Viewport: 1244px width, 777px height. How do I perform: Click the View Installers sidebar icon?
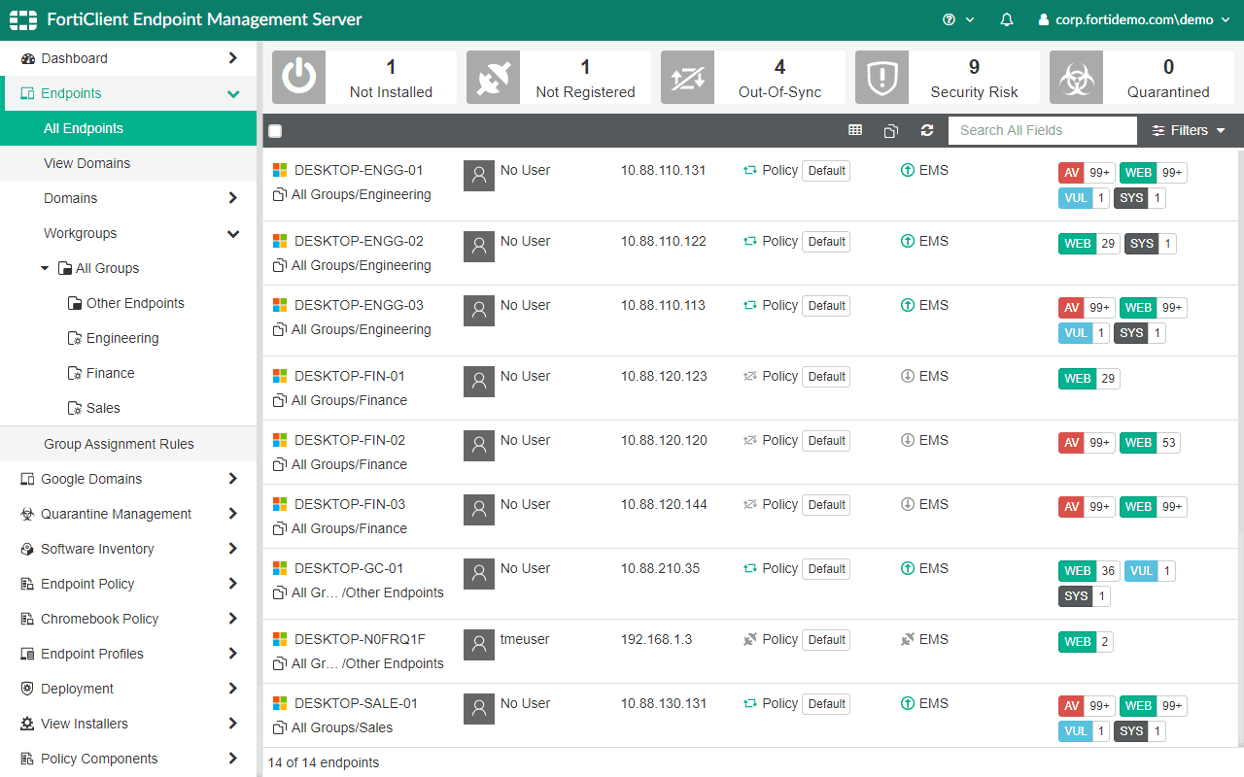click(x=27, y=724)
